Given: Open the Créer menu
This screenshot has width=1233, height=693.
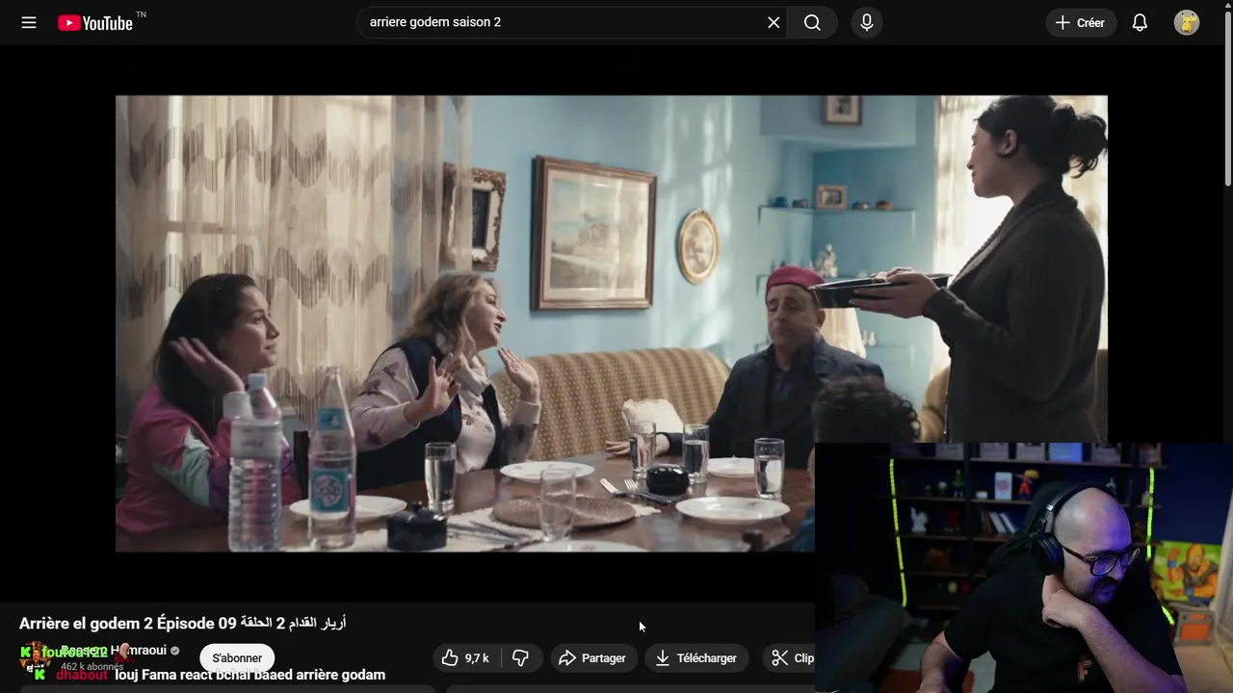Looking at the screenshot, I should 1081,22.
